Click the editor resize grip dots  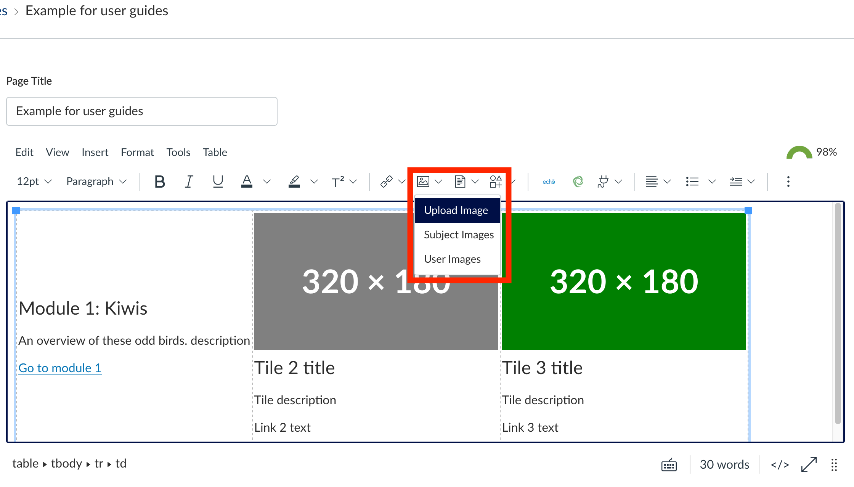point(834,465)
